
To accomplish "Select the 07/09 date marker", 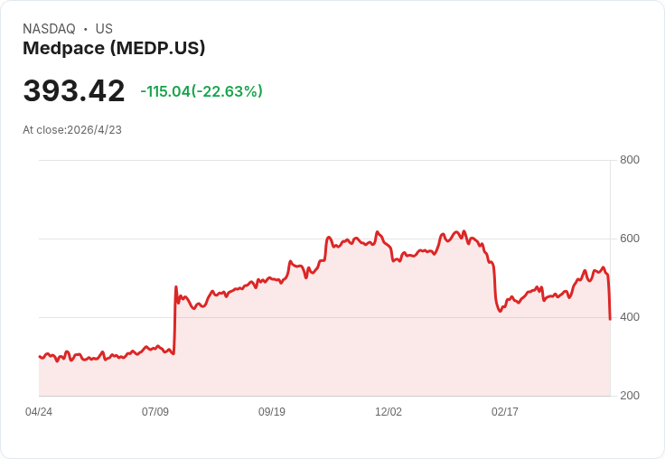I will click(x=155, y=412).
